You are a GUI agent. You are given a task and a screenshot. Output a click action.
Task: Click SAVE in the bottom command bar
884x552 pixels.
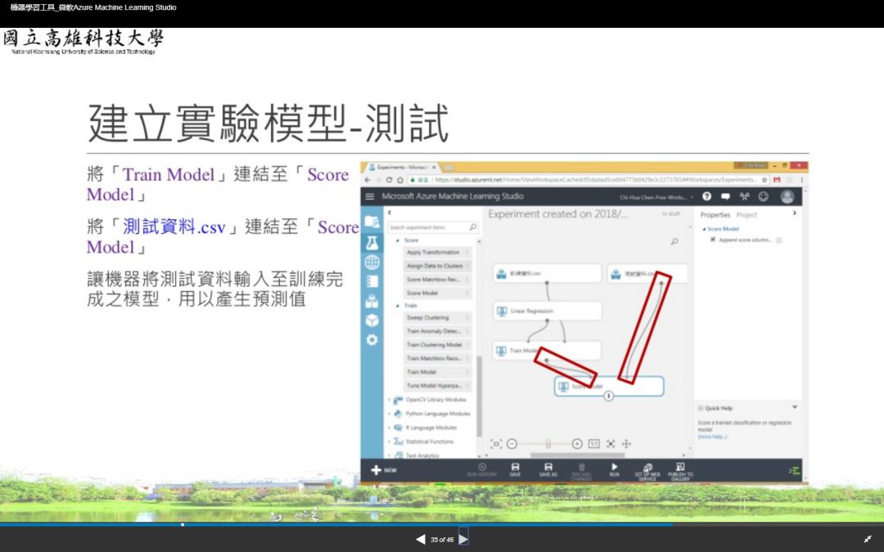[x=516, y=470]
